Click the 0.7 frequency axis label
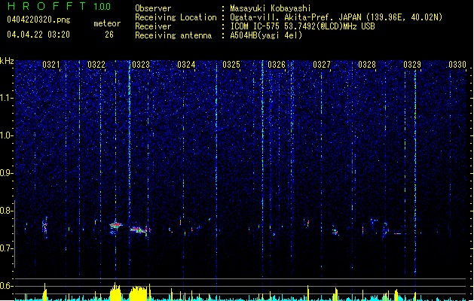Screen dimensions: 474x301 coord(7,248)
